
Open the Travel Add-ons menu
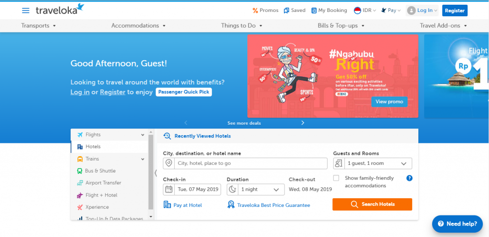(443, 26)
